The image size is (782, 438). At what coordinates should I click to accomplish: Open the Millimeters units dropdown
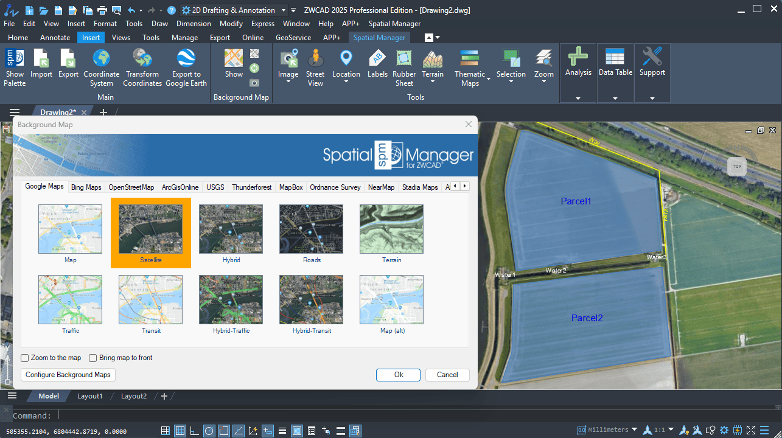click(x=635, y=429)
